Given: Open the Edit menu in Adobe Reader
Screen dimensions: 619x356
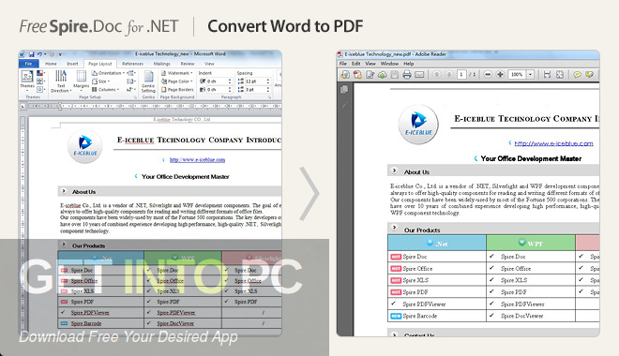Looking at the screenshot, I should 356,64.
